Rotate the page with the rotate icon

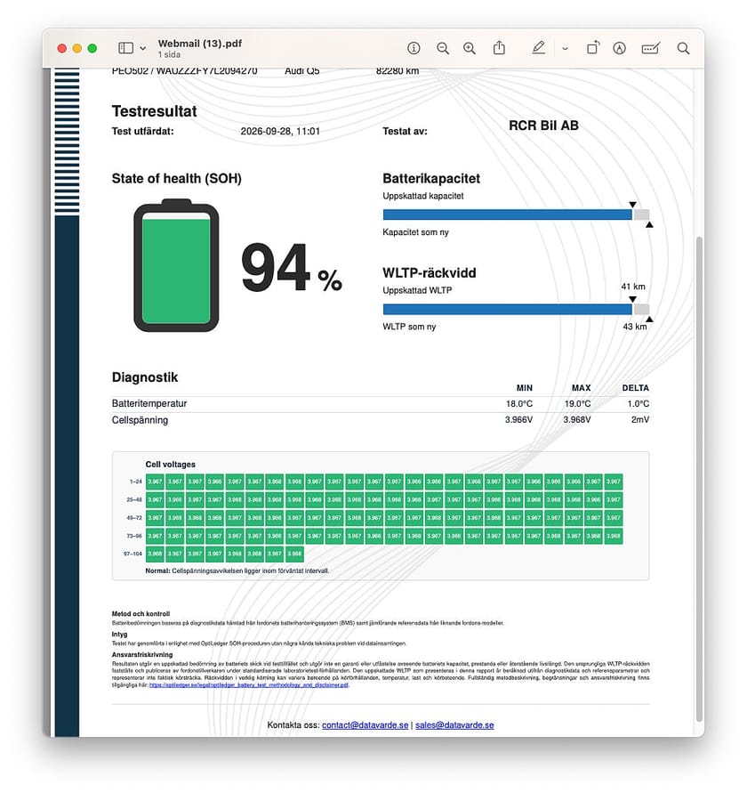593,47
